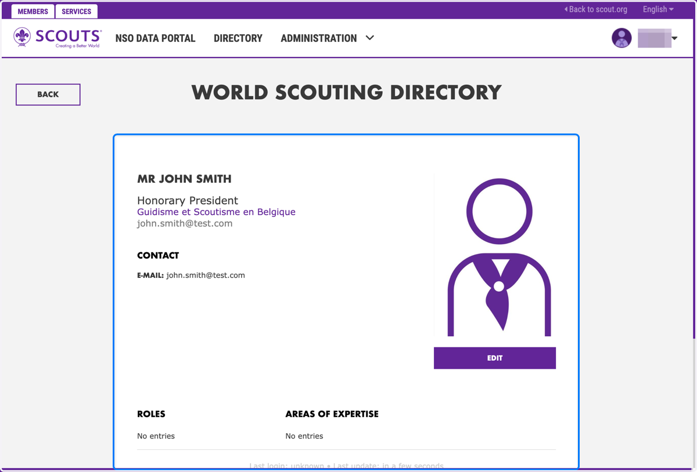Switch to the Services tab
Image resolution: width=697 pixels, height=472 pixels.
pyautogui.click(x=77, y=12)
